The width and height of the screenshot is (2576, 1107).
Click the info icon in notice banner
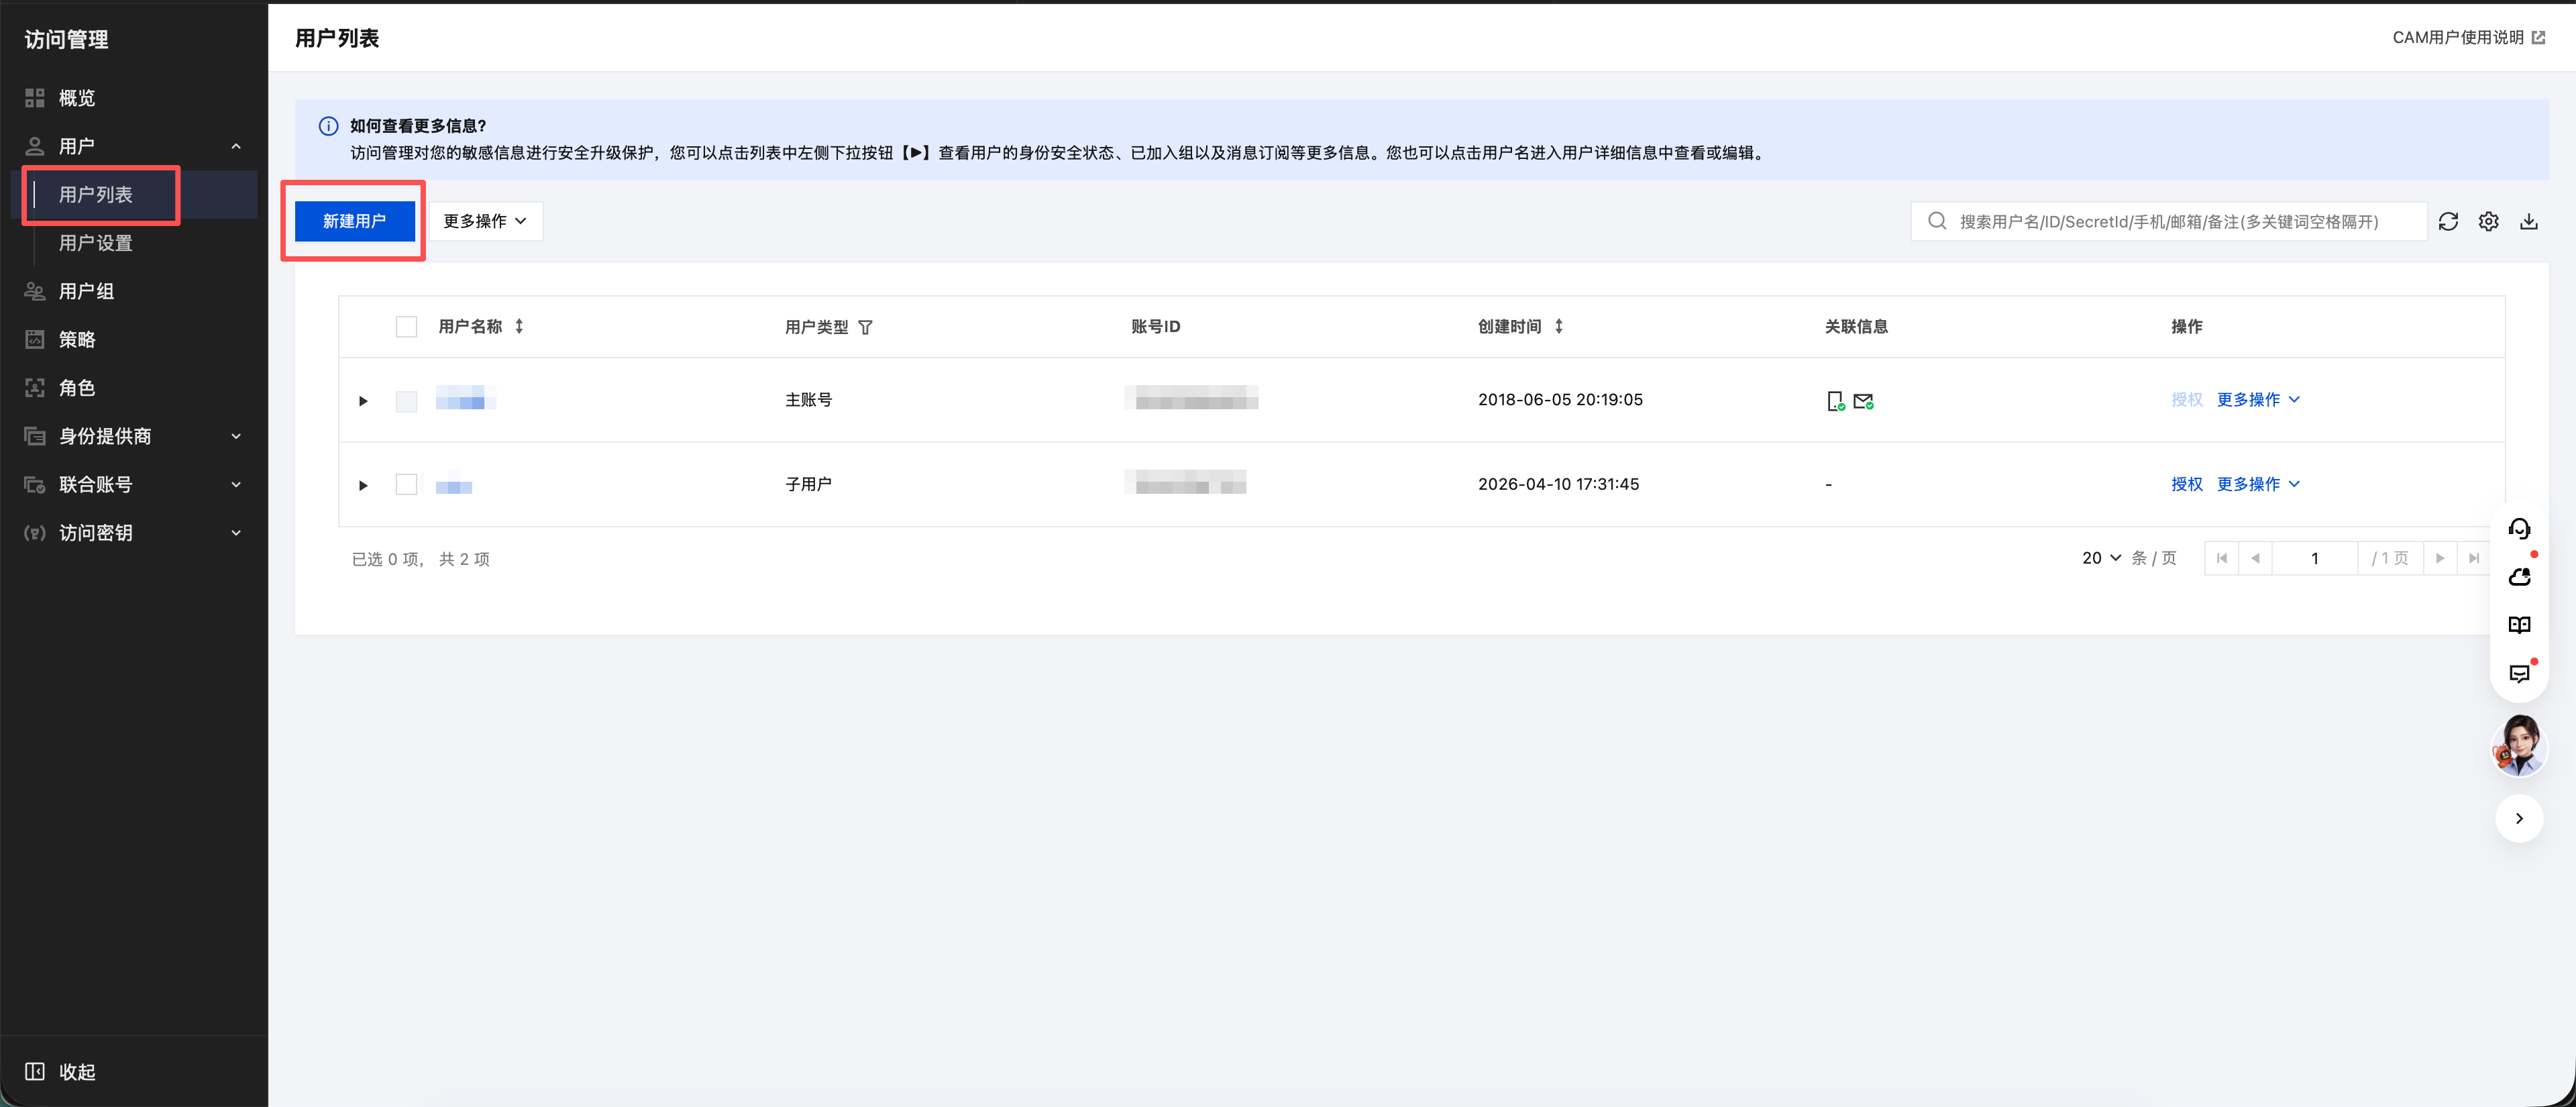pos(327,126)
